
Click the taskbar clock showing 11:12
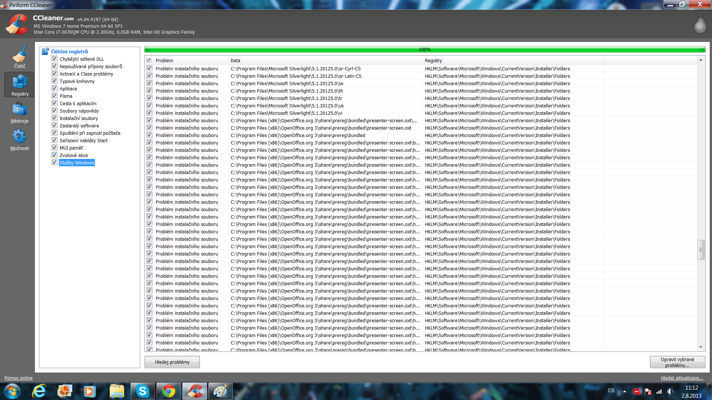[692, 388]
